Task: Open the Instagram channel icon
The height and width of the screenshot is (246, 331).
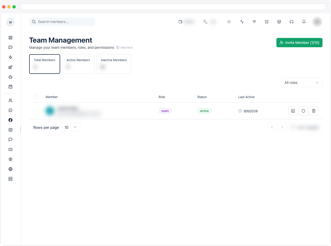Action: pos(10,130)
